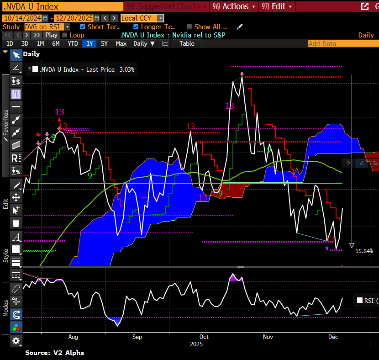Select the 6M range tab
This screenshot has width=379, height=360.
56,43
